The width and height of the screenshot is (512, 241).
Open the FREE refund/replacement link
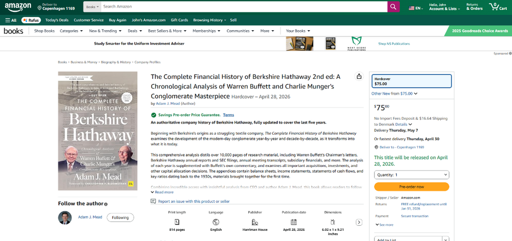424,206
